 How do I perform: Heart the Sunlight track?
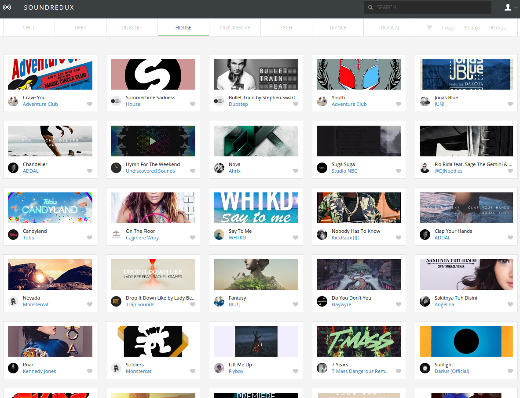pos(510,371)
